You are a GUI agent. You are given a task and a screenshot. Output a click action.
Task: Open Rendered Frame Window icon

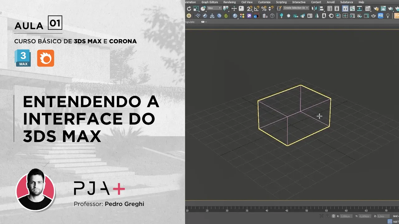383,8
